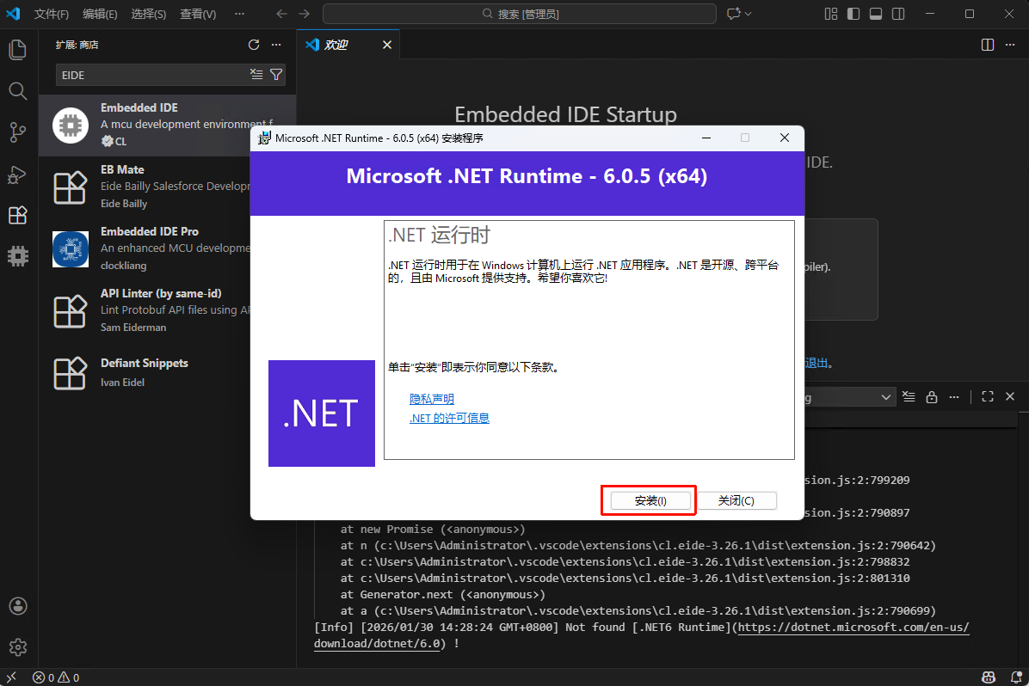Screen dimensions: 1029x686
Task: Open the Embedded IDE chip icon in activity bar
Action: click(17, 256)
